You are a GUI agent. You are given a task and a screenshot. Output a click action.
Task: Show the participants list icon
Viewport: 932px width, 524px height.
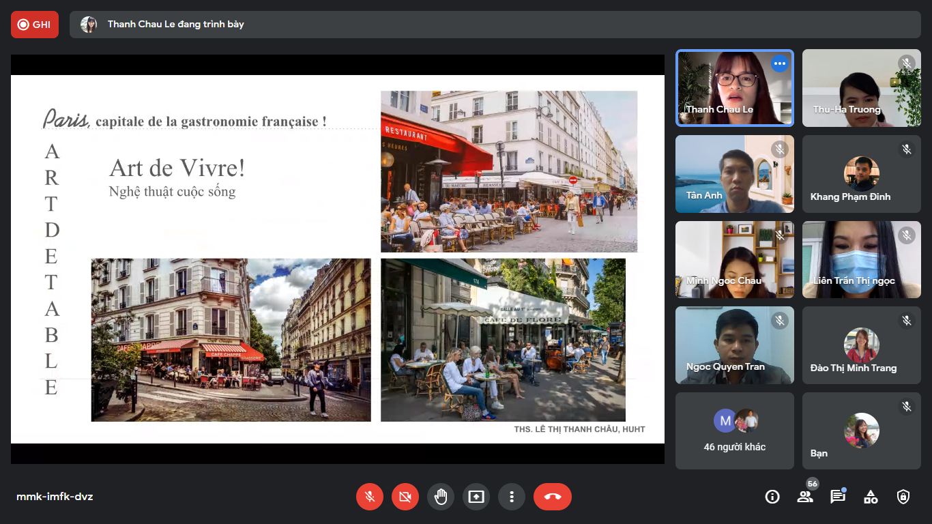click(x=805, y=497)
